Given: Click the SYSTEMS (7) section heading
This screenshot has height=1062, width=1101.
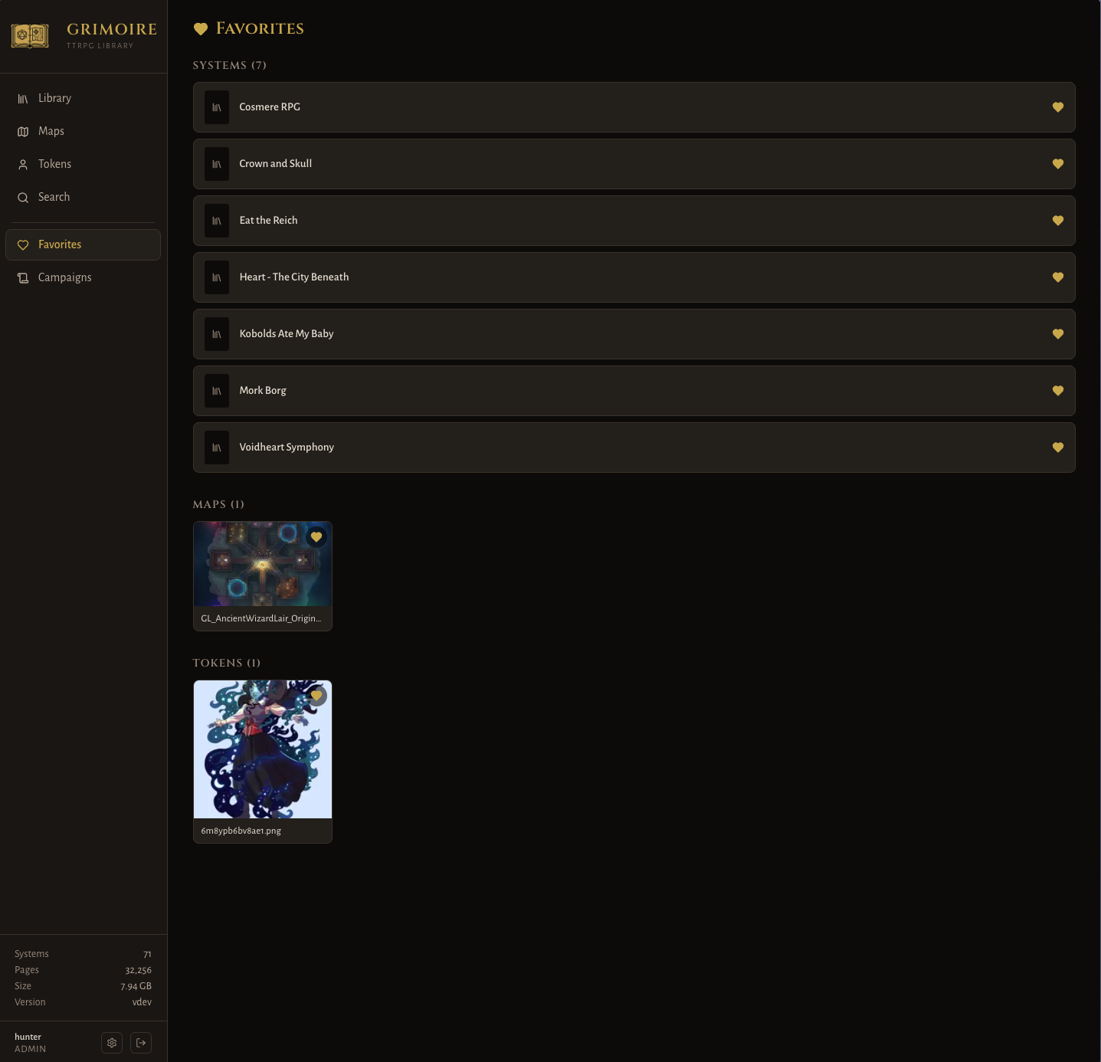Looking at the screenshot, I should tap(230, 66).
